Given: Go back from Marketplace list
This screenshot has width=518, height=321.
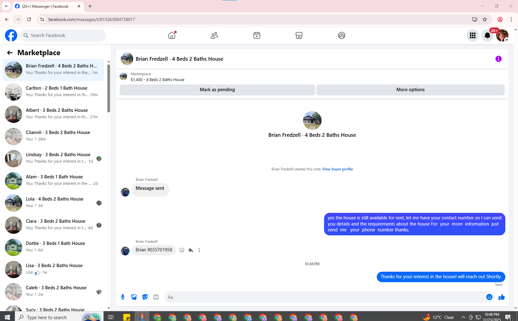Looking at the screenshot, I should [x=10, y=53].
